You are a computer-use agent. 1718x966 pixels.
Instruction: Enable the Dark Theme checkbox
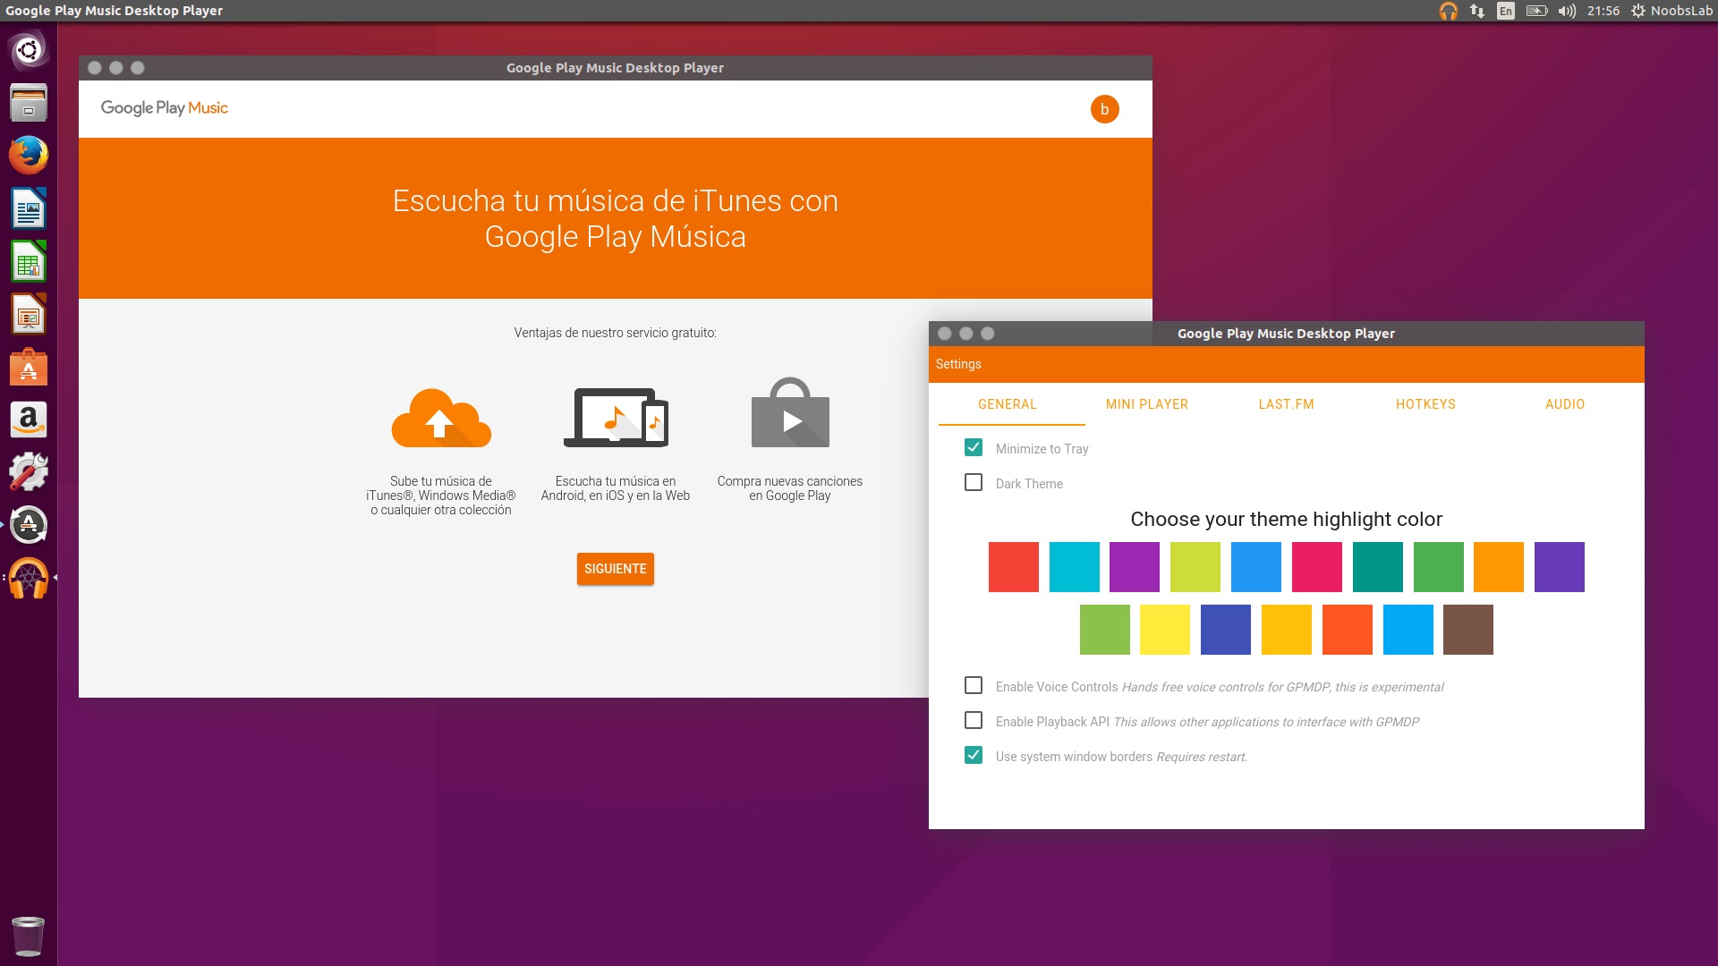974,482
